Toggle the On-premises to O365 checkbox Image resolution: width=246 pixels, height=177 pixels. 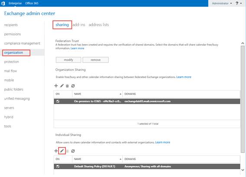pos(58,101)
